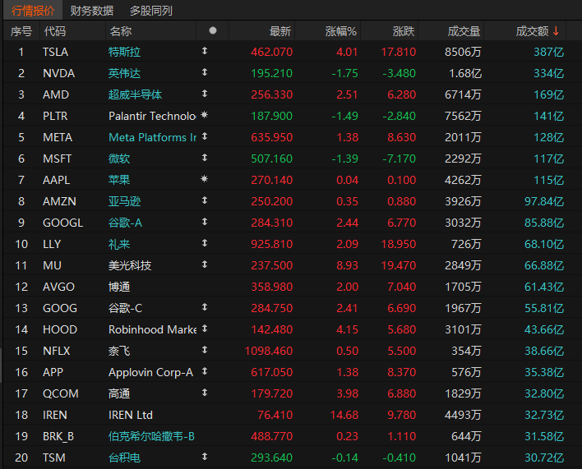This screenshot has height=469, width=582.
Task: Click the marker icon in the APP row
Action: tap(205, 371)
